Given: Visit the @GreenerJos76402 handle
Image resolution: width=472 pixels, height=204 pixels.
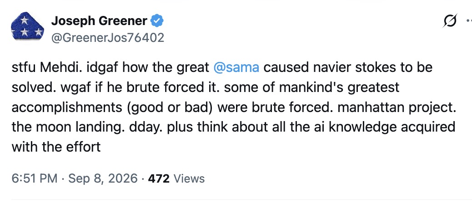Looking at the screenshot, I should (x=108, y=38).
